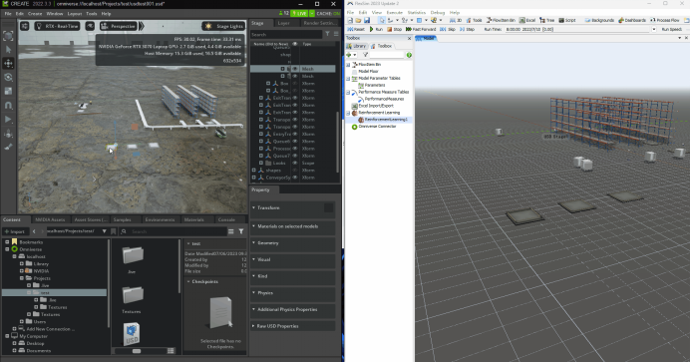Open the Stage panel options menu icon
Screen dimensions: 691x362
[336, 34]
